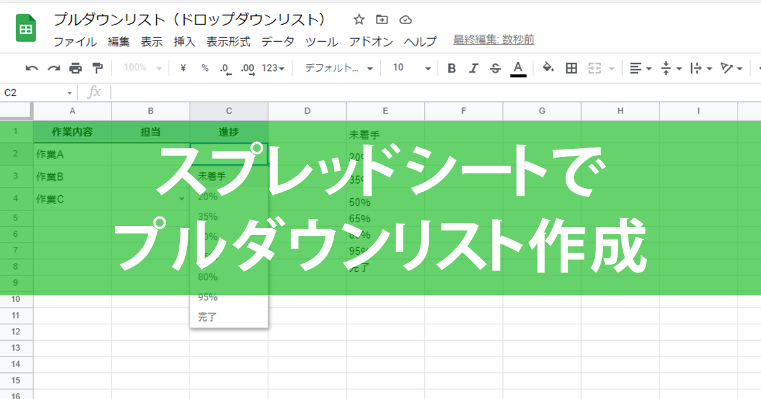Image resolution: width=761 pixels, height=399 pixels.
Task: Select row 15 header
Action: point(16,381)
